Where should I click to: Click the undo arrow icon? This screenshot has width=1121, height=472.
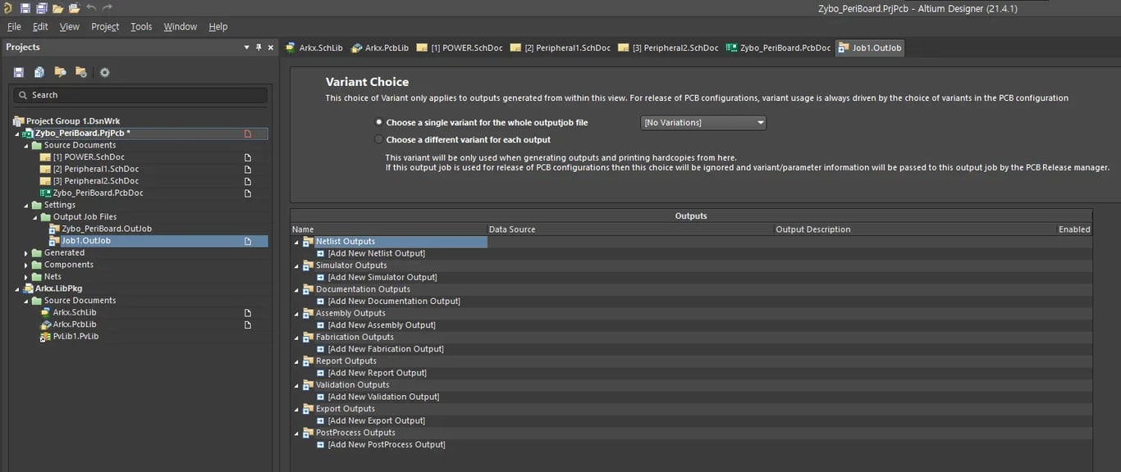pyautogui.click(x=90, y=8)
